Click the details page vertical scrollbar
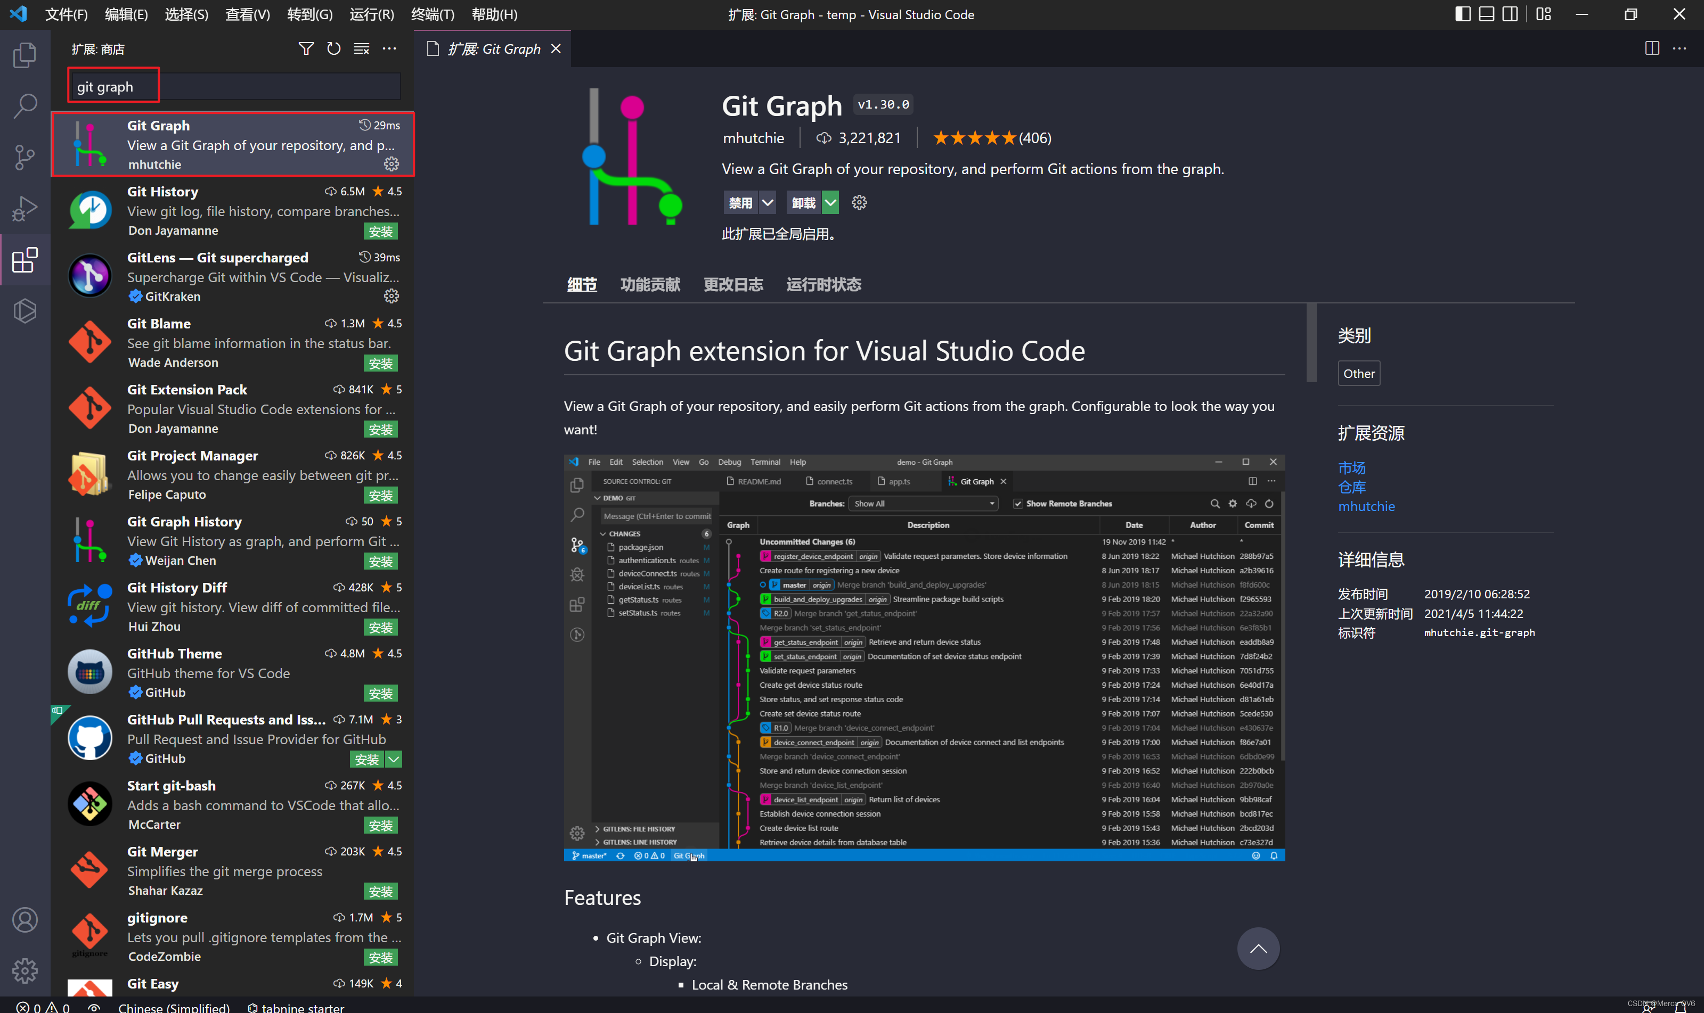 click(1310, 343)
